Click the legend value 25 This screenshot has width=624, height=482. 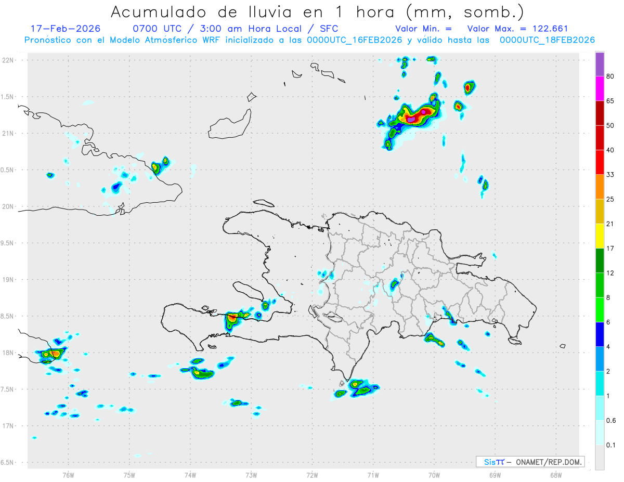coord(610,199)
